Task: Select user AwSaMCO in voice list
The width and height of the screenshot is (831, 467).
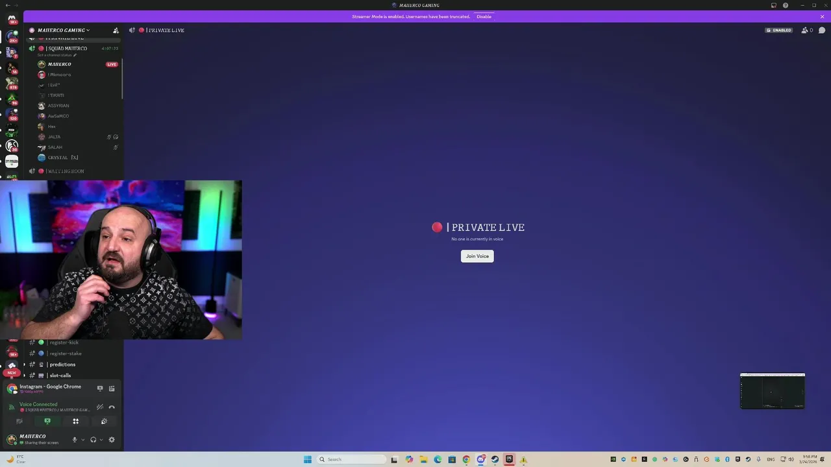Action: [78, 116]
